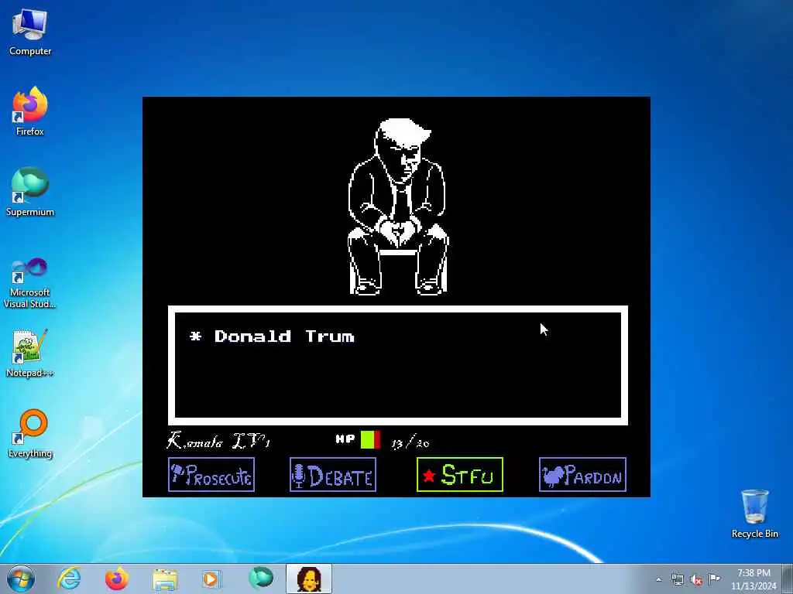
Task: Open Windows Explorer from the taskbar
Action: (x=165, y=579)
